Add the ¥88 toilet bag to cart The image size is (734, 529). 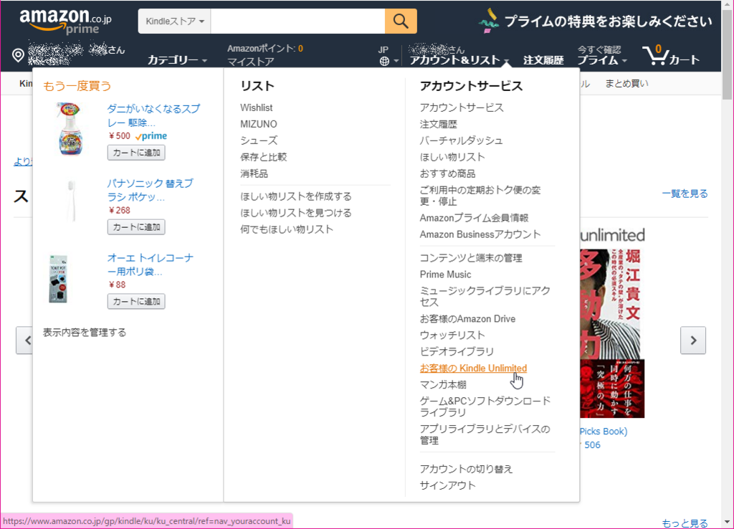136,302
